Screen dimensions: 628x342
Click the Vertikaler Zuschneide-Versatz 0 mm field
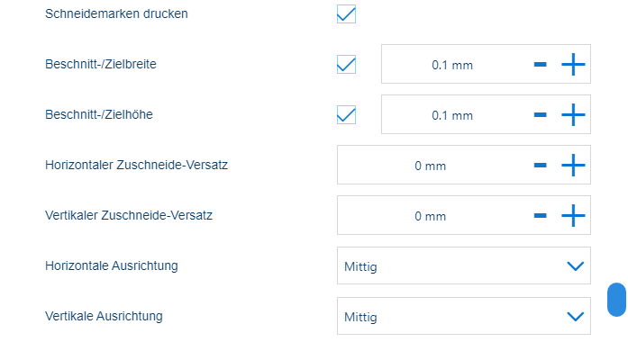point(430,216)
